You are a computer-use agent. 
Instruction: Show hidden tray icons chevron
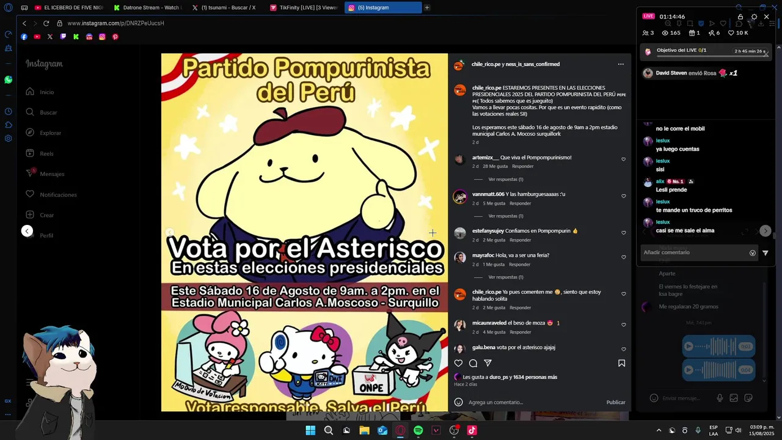(x=659, y=430)
